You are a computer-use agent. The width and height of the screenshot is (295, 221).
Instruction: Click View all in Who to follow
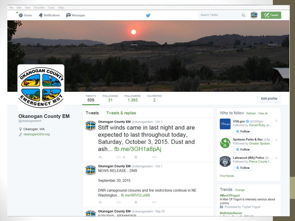tap(263, 113)
